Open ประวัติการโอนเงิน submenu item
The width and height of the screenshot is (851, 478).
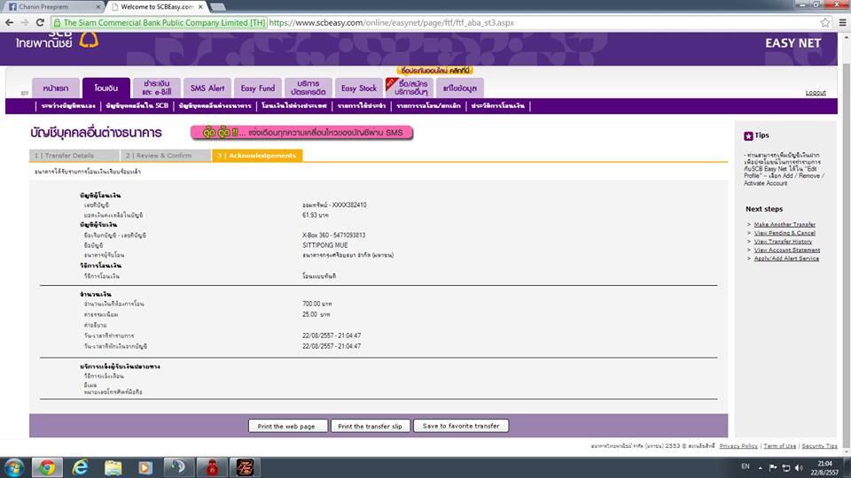pos(497,105)
